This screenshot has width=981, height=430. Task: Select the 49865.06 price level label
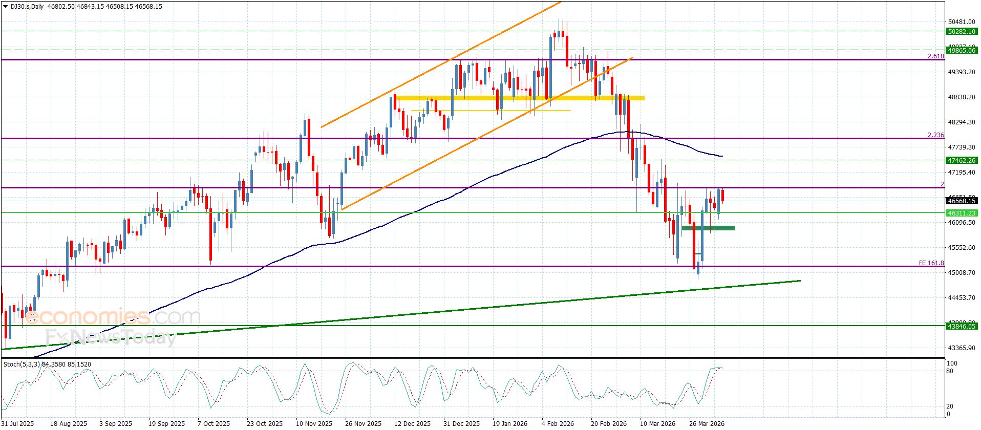pyautogui.click(x=962, y=51)
